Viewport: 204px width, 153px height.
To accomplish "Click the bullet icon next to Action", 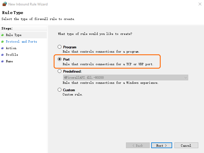I will point(3,48).
